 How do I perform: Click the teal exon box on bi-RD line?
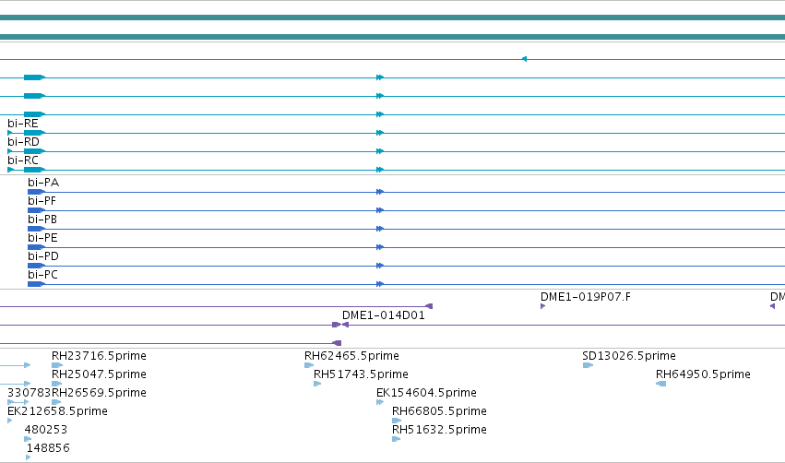click(34, 151)
